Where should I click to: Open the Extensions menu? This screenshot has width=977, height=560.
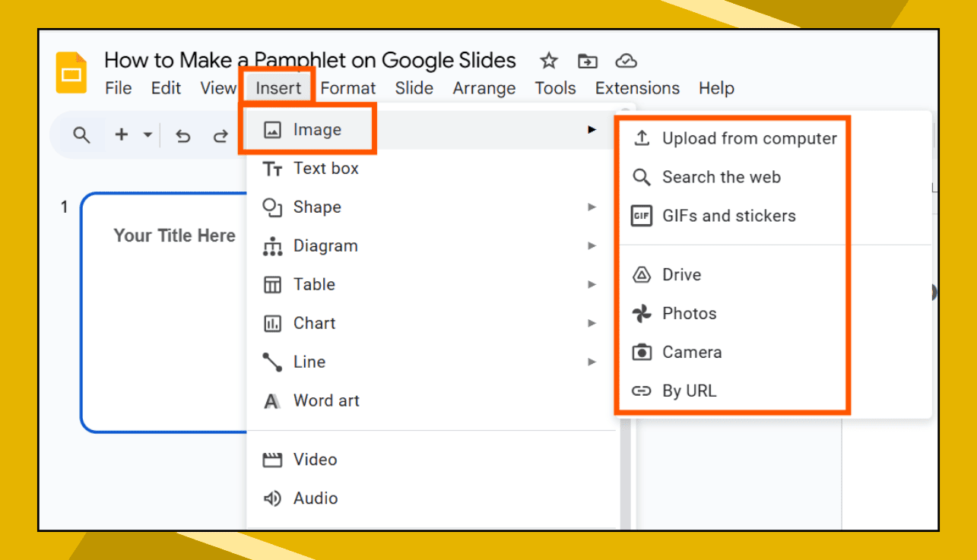click(637, 88)
